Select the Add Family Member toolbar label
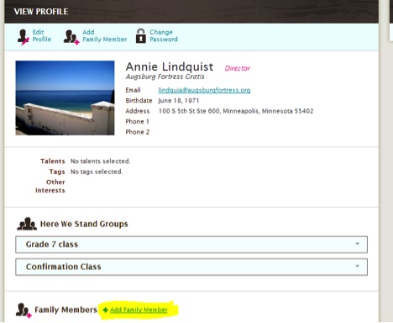Viewport: 393px width, 323px height. pos(104,35)
